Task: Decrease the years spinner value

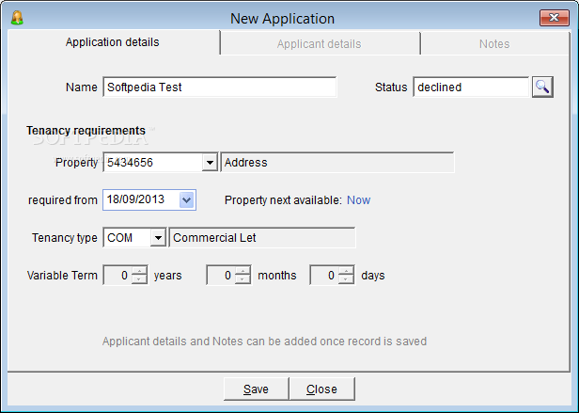Action: (x=139, y=279)
